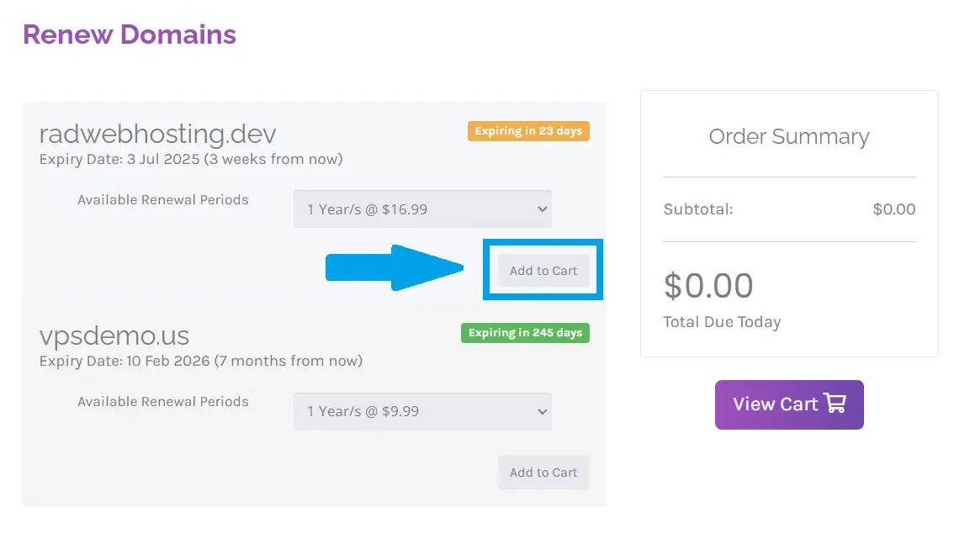Screen dimensions: 970x544
Task: Click the Total Due Today label
Action: pyautogui.click(x=722, y=322)
